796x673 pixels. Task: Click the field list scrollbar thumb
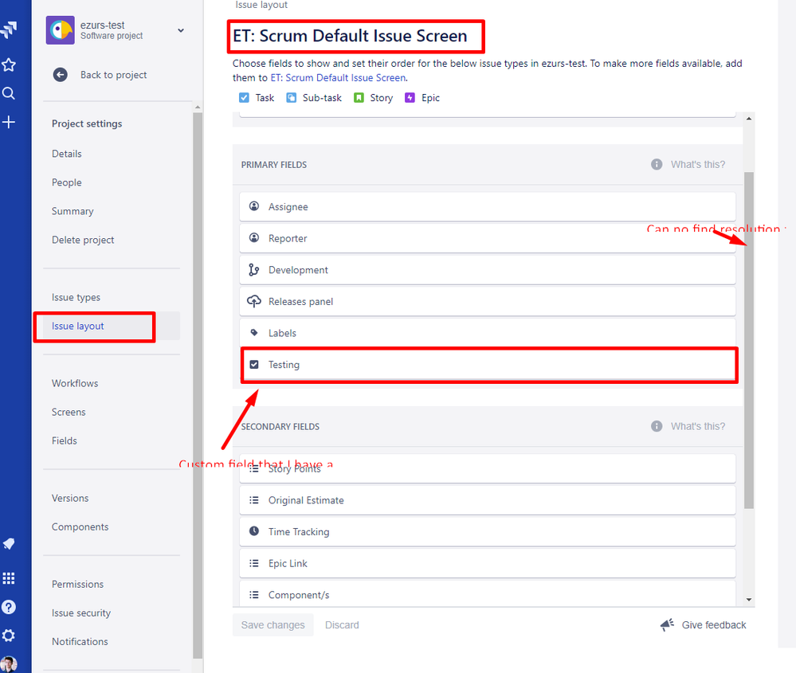[x=749, y=340]
